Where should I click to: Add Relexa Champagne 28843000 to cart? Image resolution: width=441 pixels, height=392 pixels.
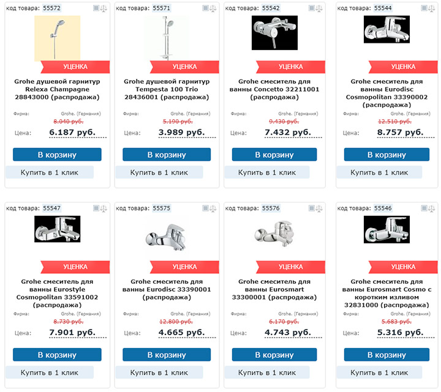tap(57, 155)
